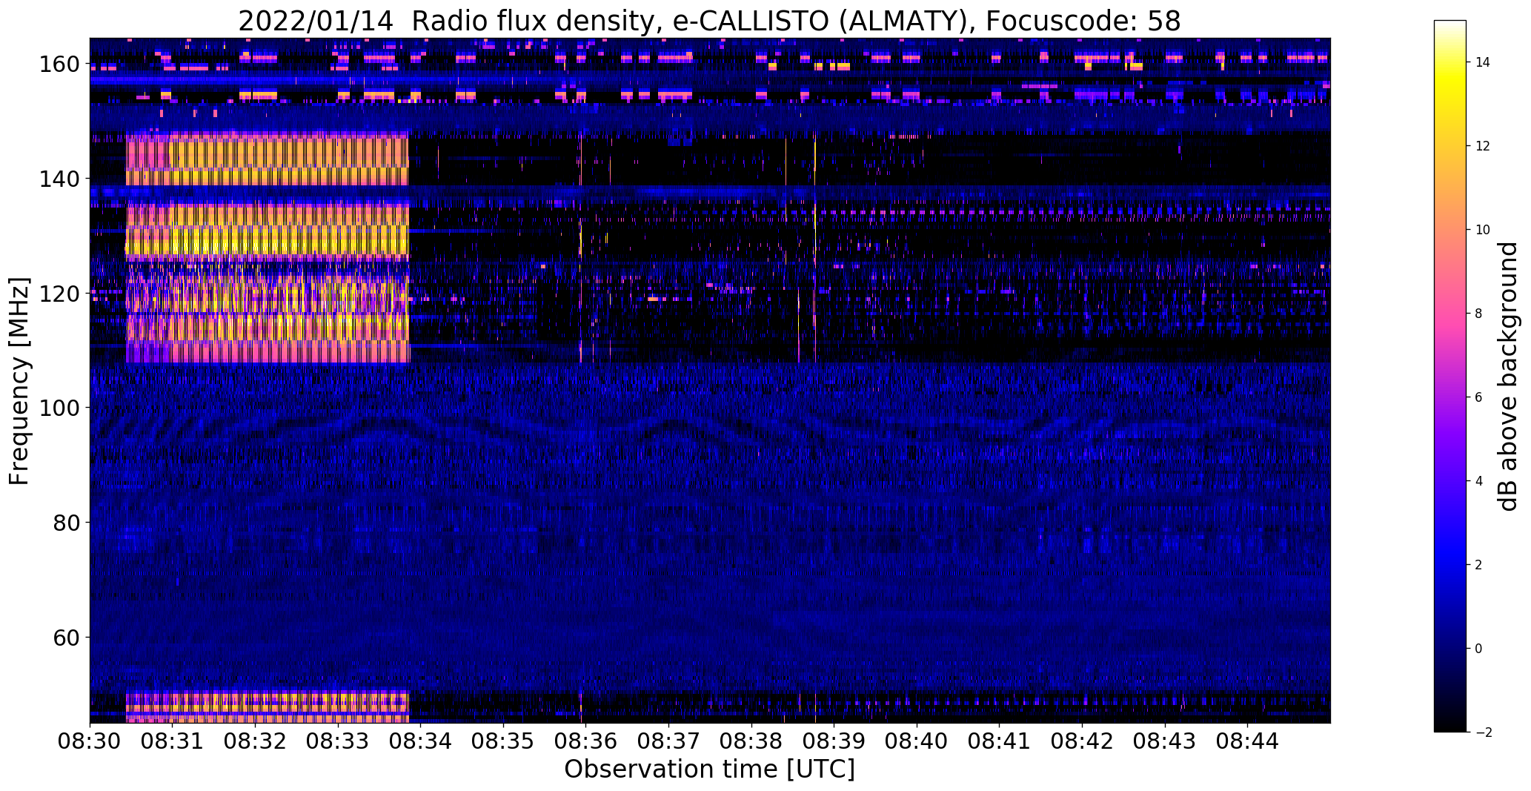Click the 08:40 time tick label

917,741
